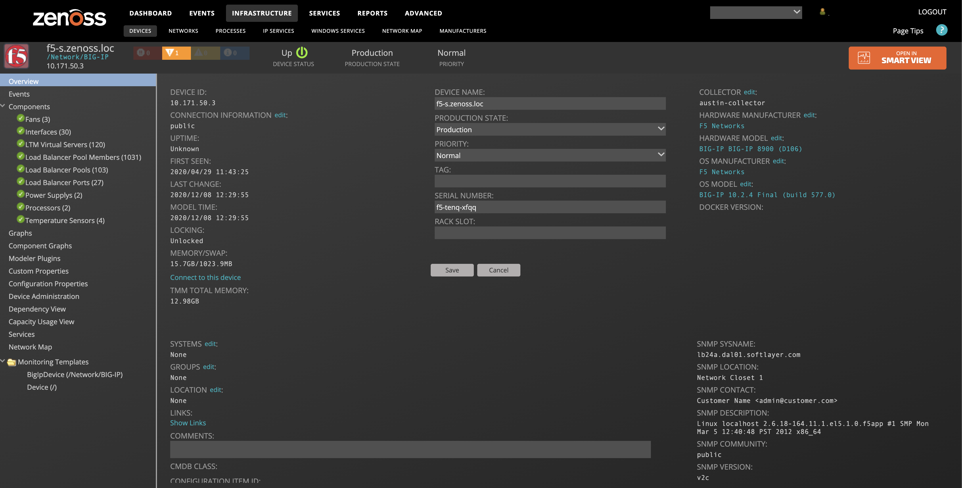Screen dimensions: 962x488
Task: Edit the Collector setting
Action: click(x=750, y=92)
